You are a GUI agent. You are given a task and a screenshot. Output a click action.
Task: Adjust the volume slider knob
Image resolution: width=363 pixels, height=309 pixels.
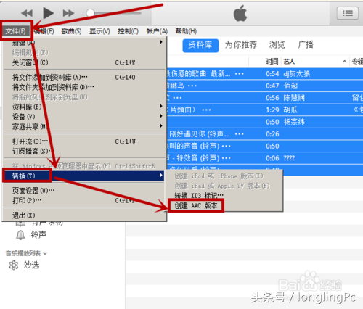point(91,13)
